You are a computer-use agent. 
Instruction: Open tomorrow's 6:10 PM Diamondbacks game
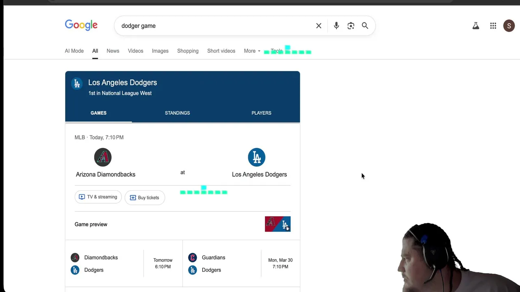(124, 264)
